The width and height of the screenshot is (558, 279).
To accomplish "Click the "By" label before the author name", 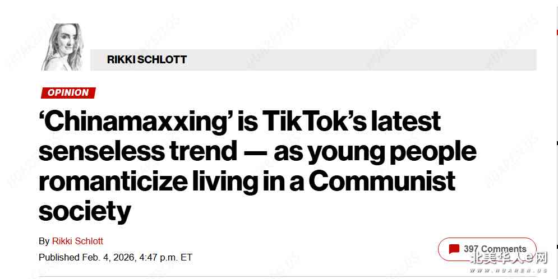I will point(44,241).
